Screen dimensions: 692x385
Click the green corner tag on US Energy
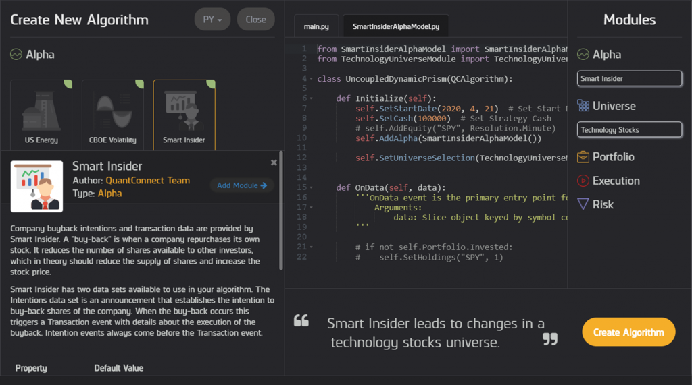pyautogui.click(x=68, y=84)
